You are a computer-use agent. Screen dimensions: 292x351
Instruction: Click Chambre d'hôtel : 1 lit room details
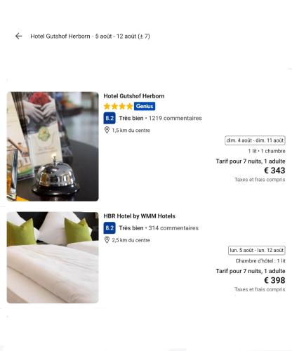coord(260,260)
